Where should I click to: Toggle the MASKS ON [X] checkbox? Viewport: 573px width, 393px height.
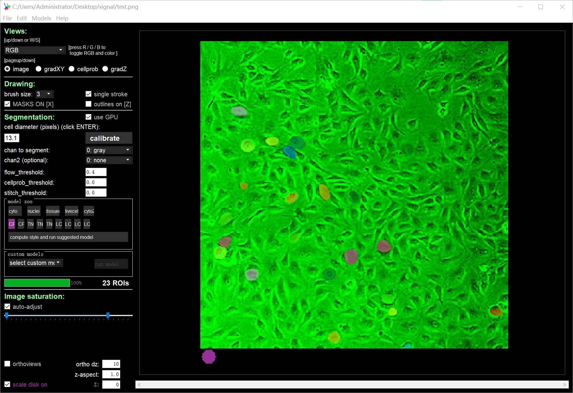(x=7, y=104)
